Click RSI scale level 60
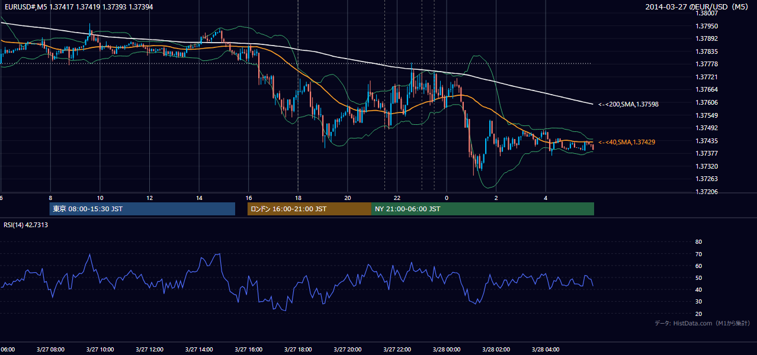 pyautogui.click(x=698, y=266)
